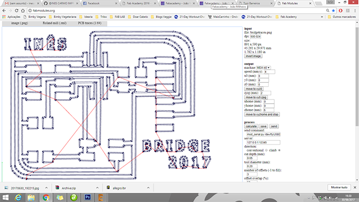This screenshot has width=359, height=202.
Task: Switch to the Fab Academy 2016 tab
Action: [x=139, y=4]
